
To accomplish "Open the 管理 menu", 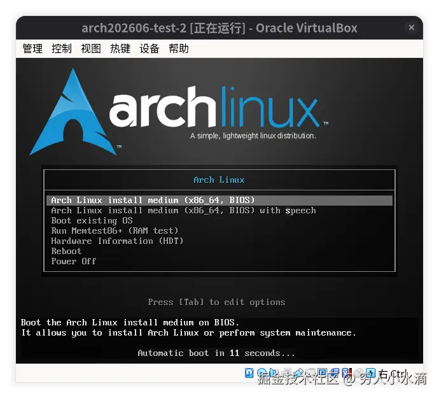I will pos(32,48).
